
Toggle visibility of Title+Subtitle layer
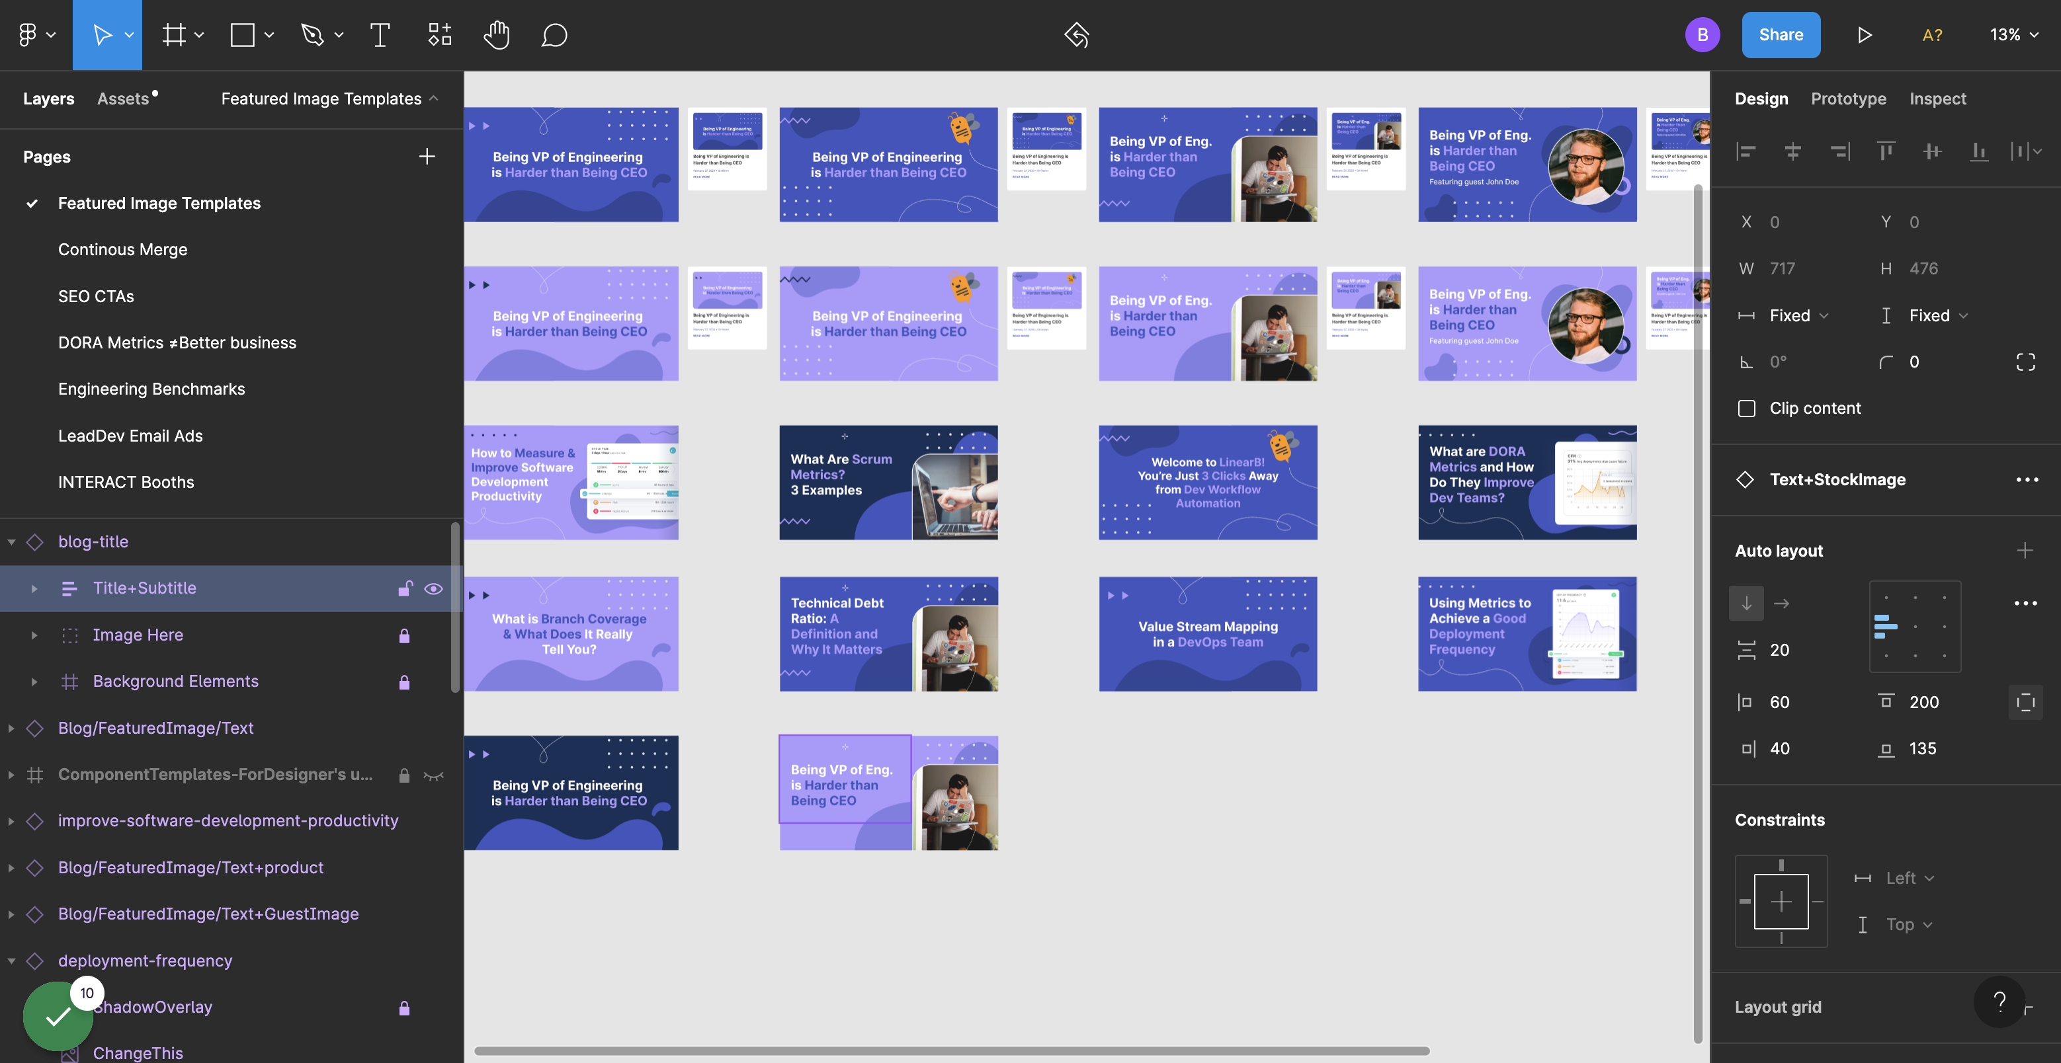[434, 589]
